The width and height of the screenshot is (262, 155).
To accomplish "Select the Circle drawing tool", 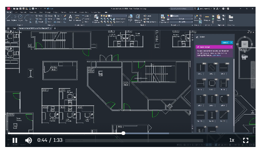I will [20, 18].
